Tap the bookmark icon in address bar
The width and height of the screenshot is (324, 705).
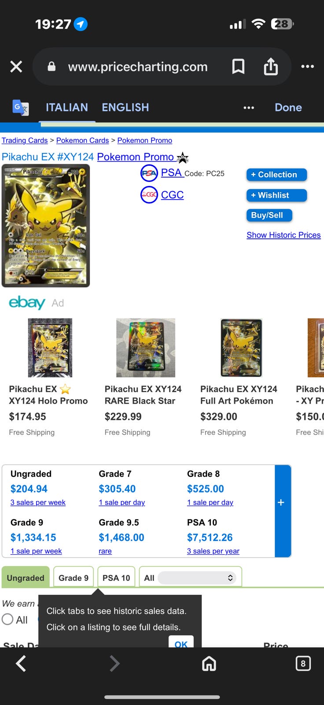(x=238, y=67)
